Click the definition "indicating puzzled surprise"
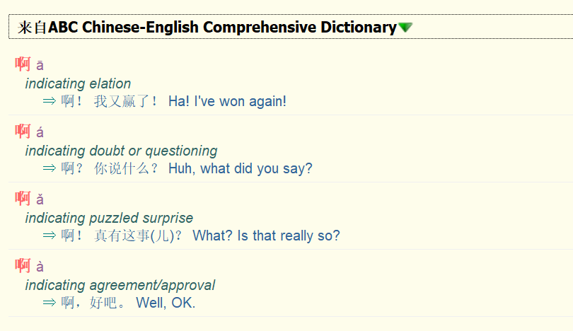The image size is (573, 331). pos(109,218)
